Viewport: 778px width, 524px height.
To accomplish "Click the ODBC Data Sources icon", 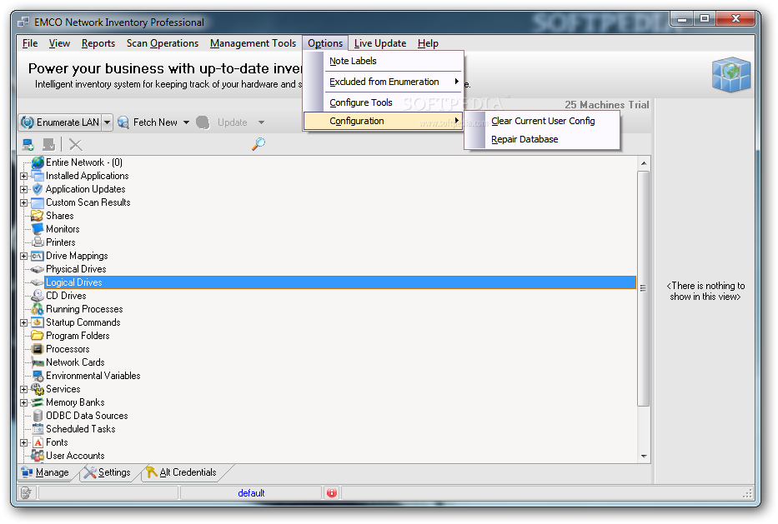I will (38, 416).
